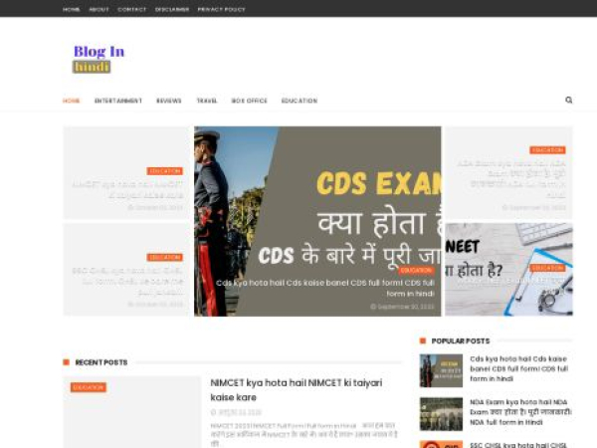
Task: Click Education tag on NDA featured card
Action: click(x=547, y=150)
